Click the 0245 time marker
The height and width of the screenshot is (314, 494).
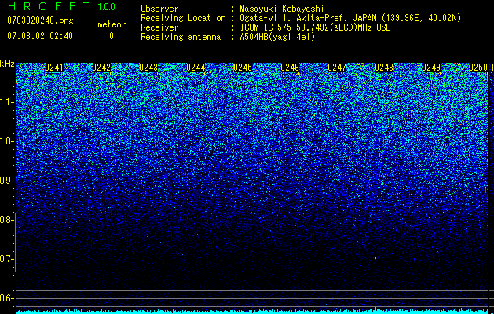click(243, 68)
